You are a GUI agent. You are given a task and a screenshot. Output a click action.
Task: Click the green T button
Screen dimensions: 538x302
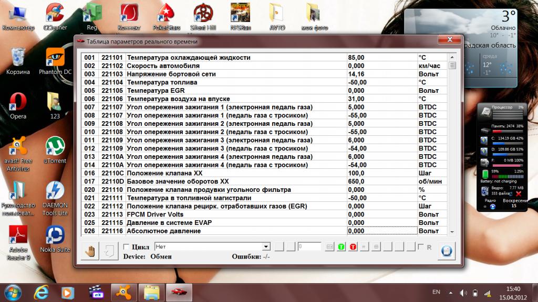[x=342, y=247]
